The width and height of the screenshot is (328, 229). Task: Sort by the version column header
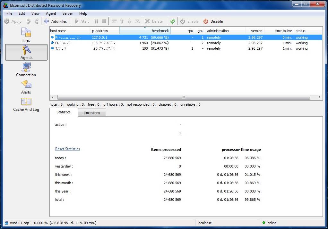255,31
